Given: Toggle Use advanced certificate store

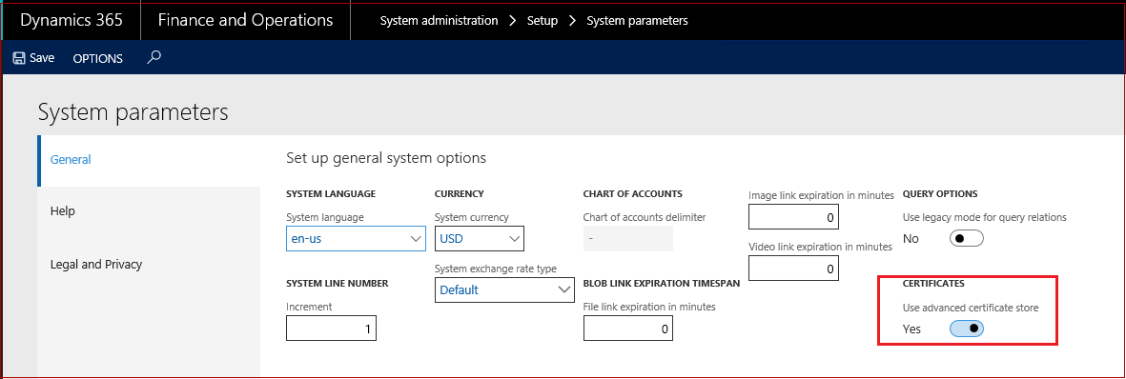Looking at the screenshot, I should 966,329.
